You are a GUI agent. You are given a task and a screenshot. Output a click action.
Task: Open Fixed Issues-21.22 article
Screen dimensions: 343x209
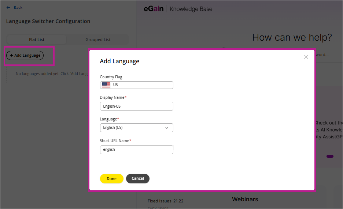coord(165,201)
